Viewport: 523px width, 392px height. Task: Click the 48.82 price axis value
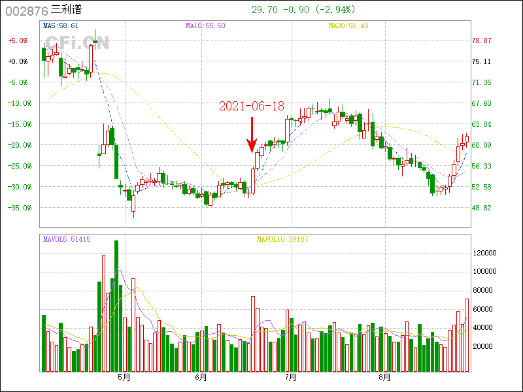pyautogui.click(x=482, y=208)
